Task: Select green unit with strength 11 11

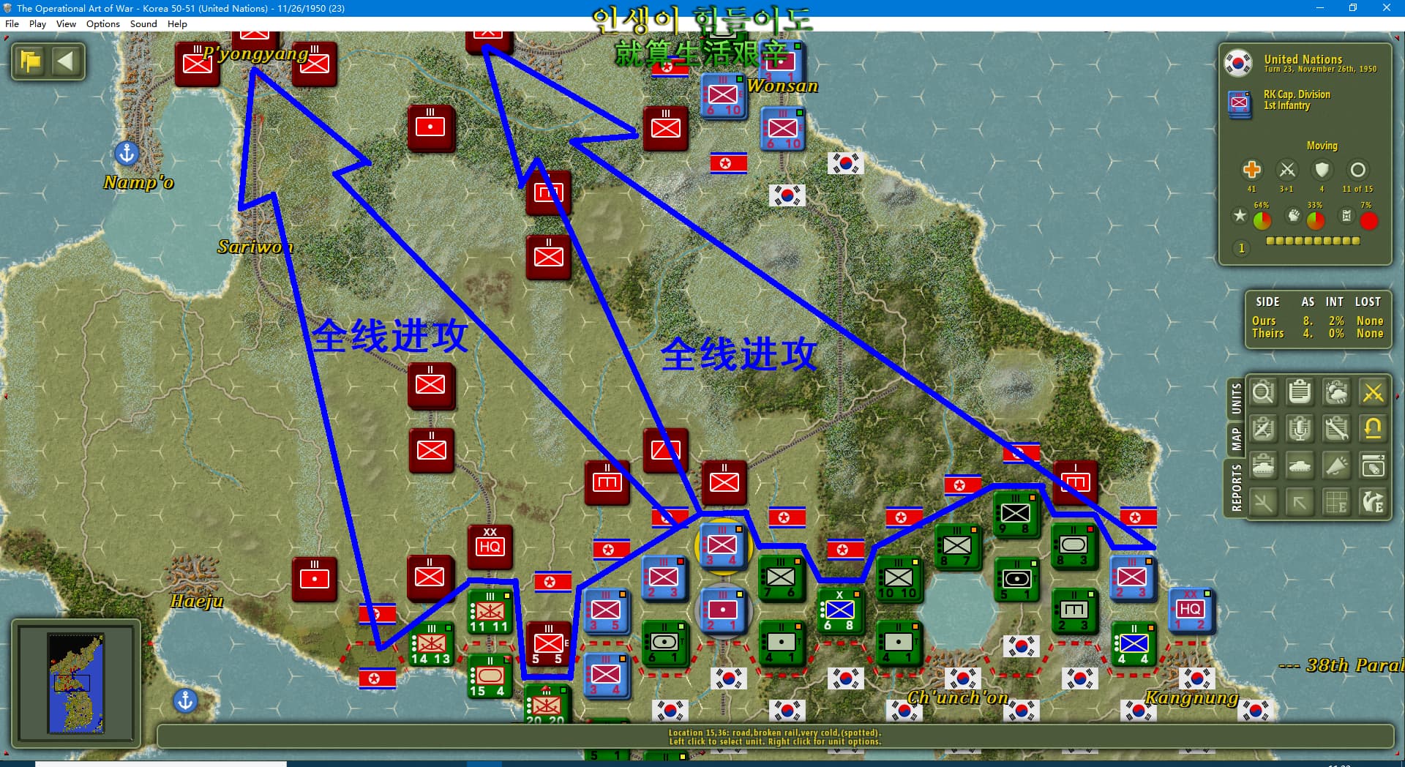Action: pyautogui.click(x=490, y=612)
